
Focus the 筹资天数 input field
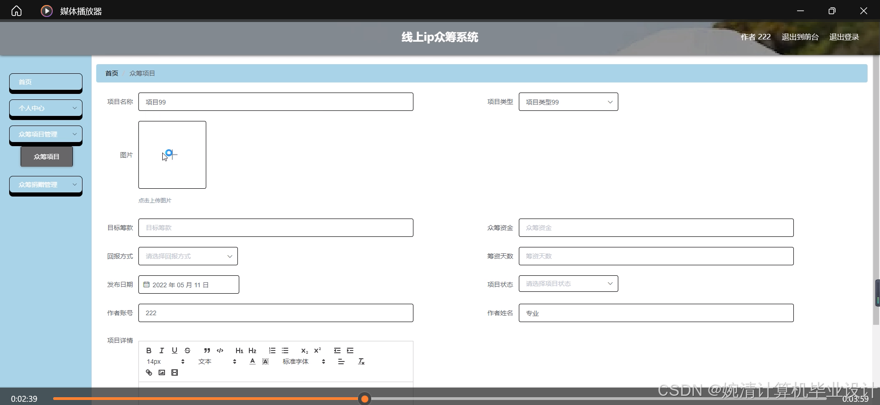tap(656, 256)
